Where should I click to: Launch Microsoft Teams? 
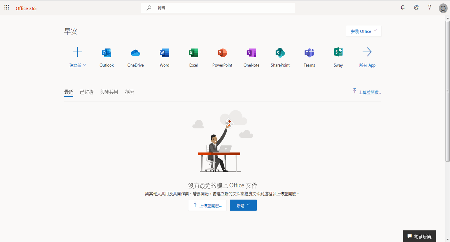tap(309, 57)
